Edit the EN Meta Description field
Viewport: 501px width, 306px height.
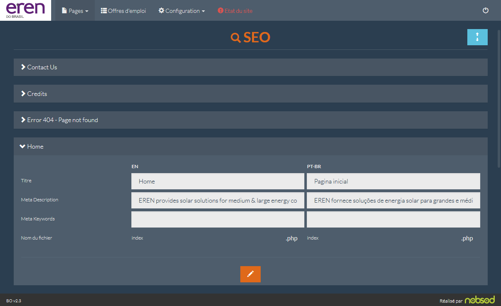[x=218, y=201]
